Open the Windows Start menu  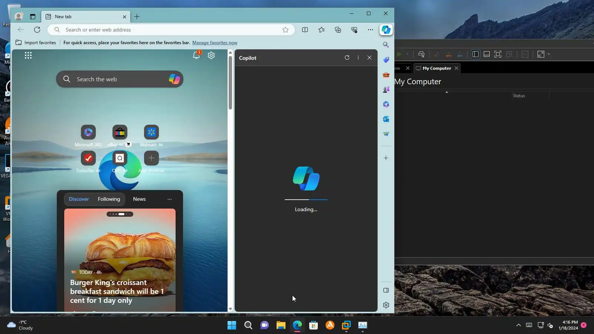pos(232,325)
